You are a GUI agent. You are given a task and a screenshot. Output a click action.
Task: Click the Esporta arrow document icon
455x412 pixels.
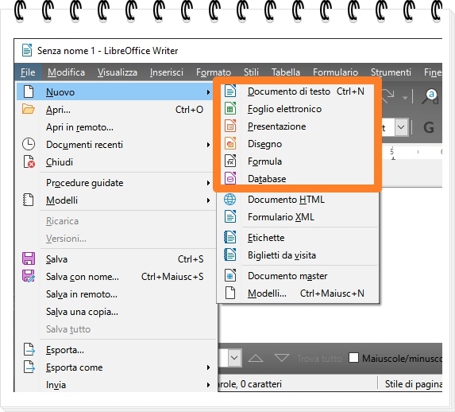click(x=29, y=349)
